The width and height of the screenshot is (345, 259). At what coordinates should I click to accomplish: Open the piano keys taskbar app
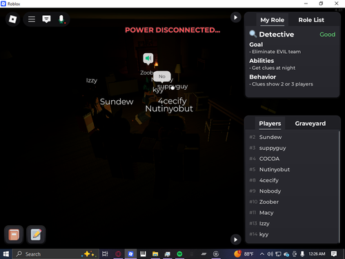coord(143,254)
